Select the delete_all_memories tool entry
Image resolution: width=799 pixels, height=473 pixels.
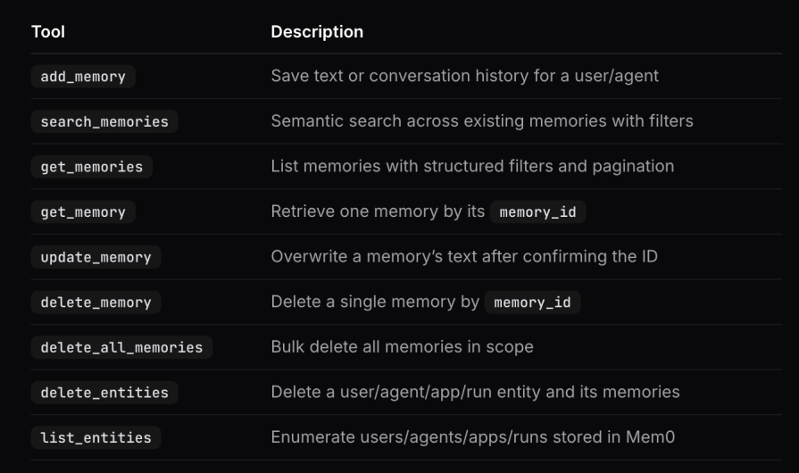[121, 347]
